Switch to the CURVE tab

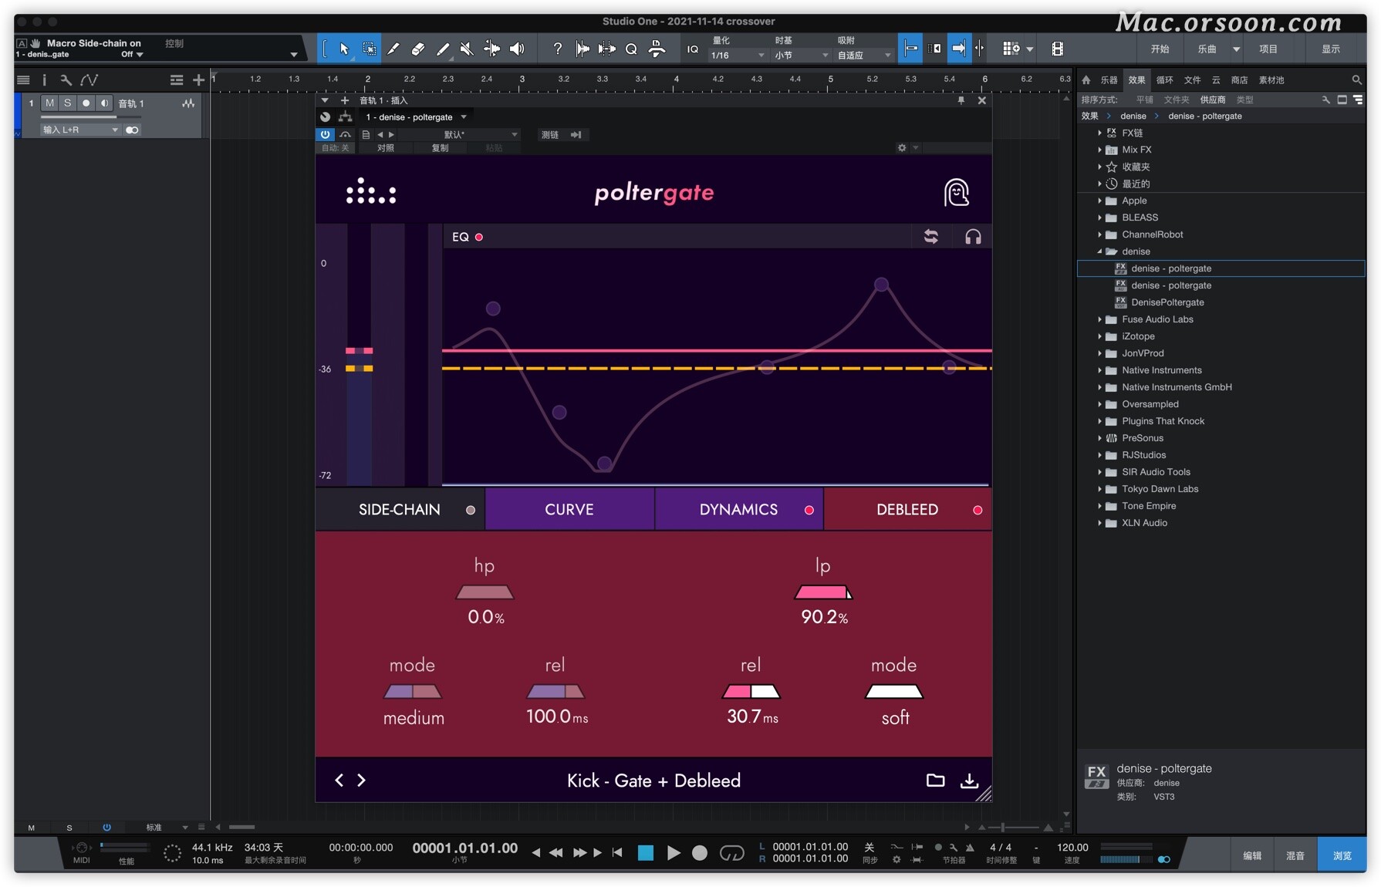pos(569,509)
